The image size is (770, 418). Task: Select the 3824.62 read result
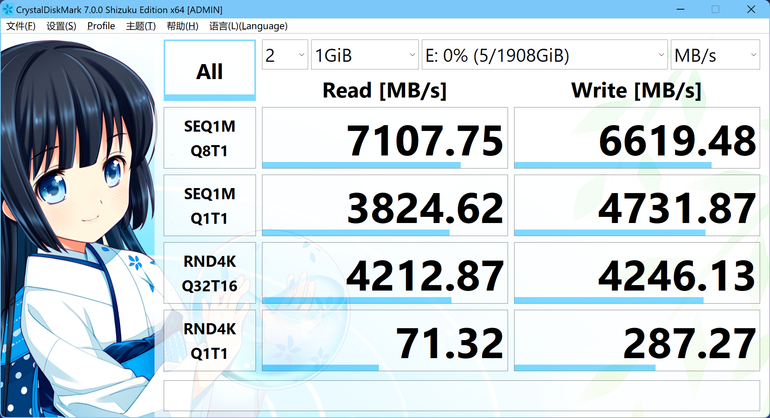coord(385,205)
